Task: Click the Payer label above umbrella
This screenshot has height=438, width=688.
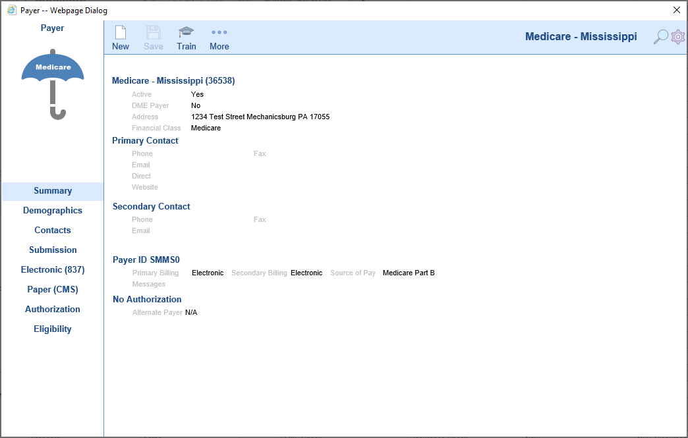Action: click(52, 28)
